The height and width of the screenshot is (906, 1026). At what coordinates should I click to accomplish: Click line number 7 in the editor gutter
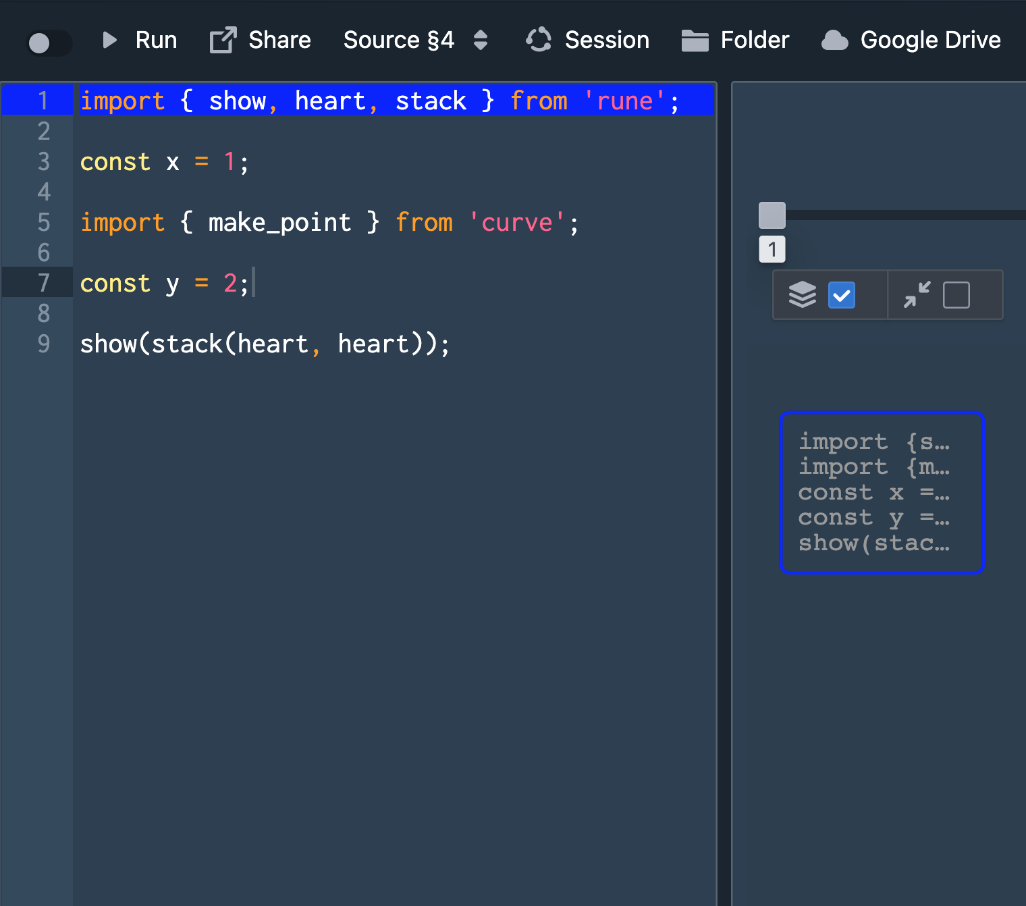click(43, 283)
